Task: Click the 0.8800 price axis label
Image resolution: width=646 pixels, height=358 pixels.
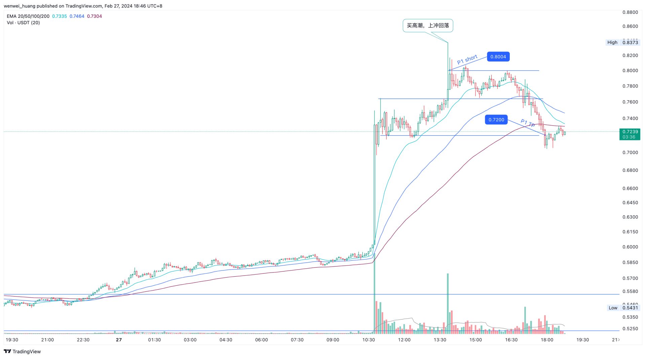Action: 630,12
